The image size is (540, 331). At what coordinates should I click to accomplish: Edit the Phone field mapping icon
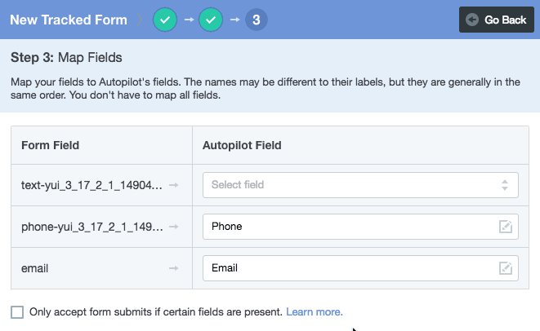click(x=506, y=227)
